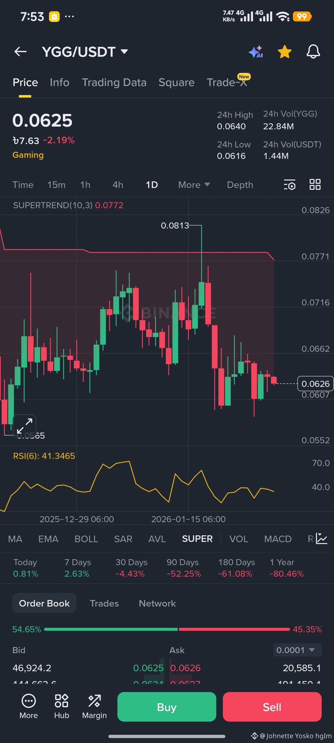Open the YGG/USDT pair selector dropdown
Viewport: 334px width, 743px height.
[x=85, y=52]
